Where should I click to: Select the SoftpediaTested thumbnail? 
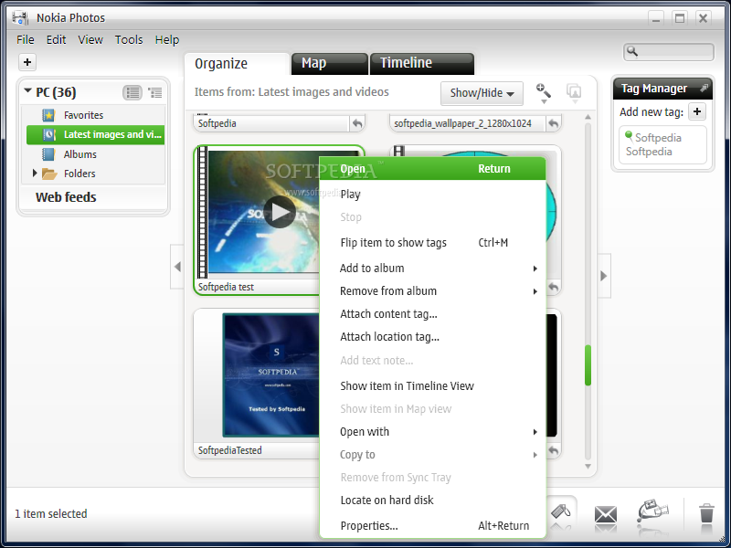[271, 374]
